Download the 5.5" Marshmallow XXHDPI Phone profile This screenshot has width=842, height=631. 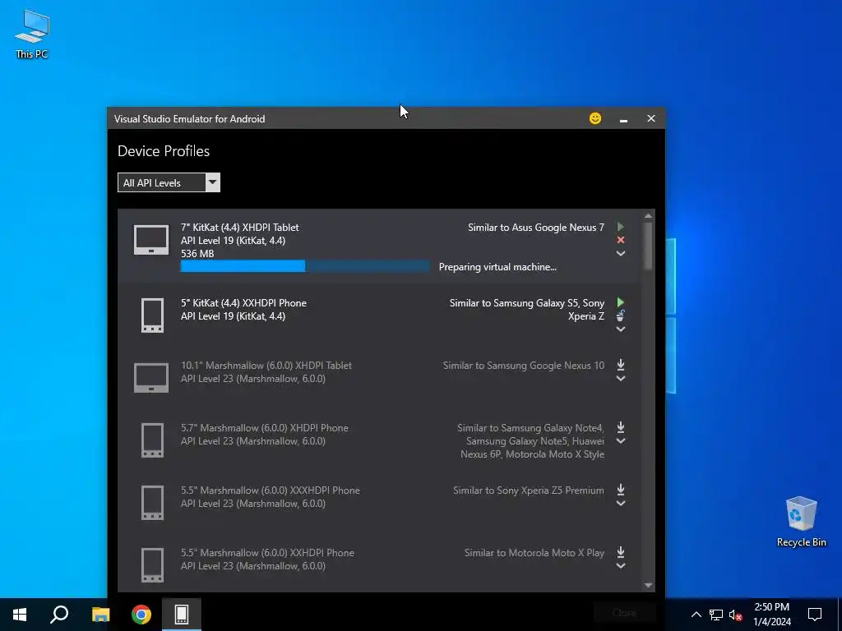click(x=621, y=552)
